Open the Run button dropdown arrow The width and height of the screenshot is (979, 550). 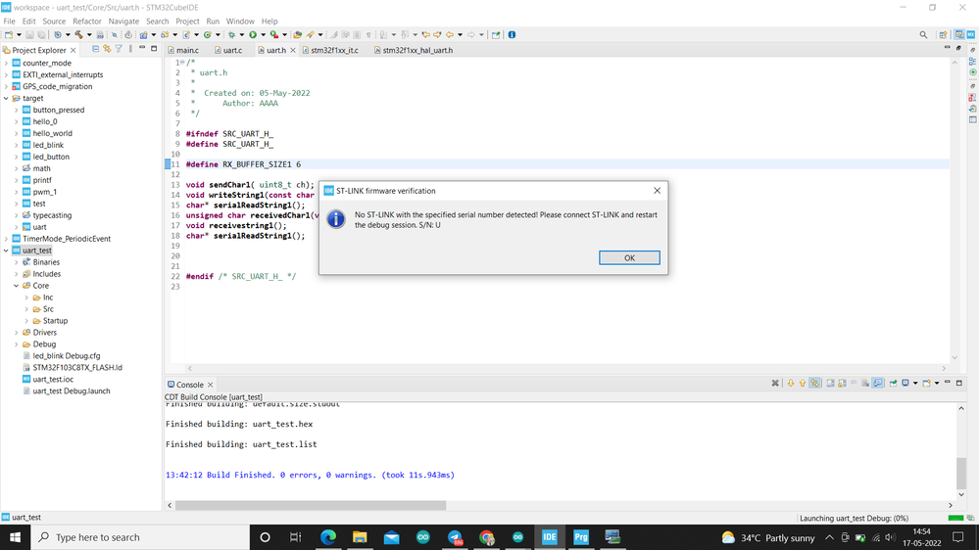264,35
